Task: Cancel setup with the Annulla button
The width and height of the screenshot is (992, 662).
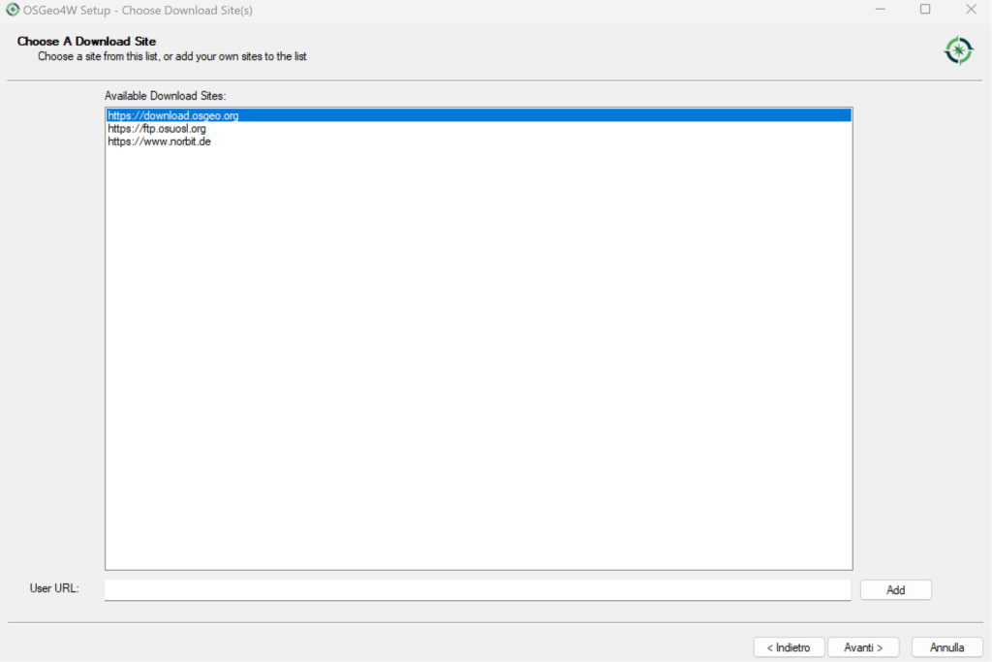Action: tap(946, 647)
